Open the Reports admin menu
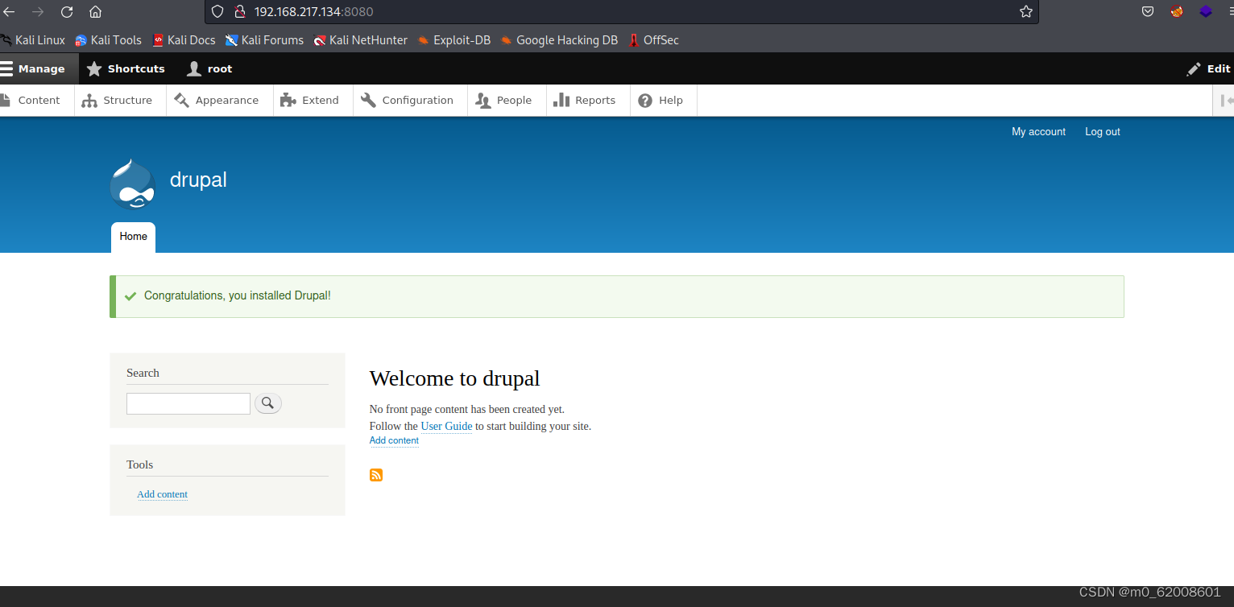Image resolution: width=1234 pixels, height=607 pixels. (x=588, y=101)
